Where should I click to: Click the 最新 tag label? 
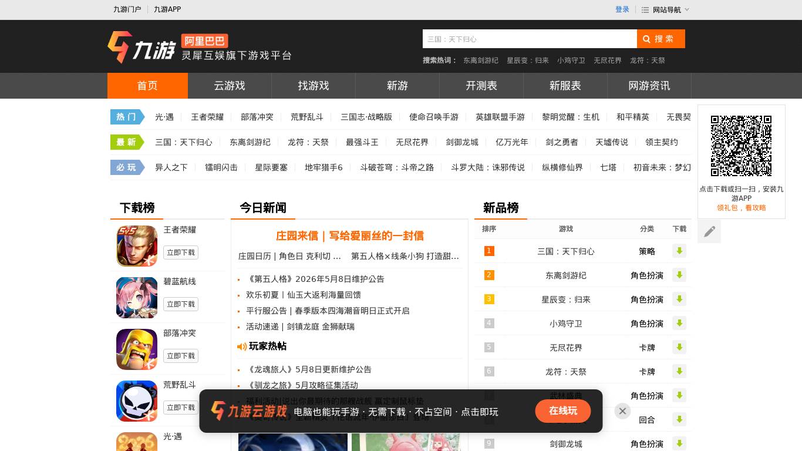[x=127, y=142]
